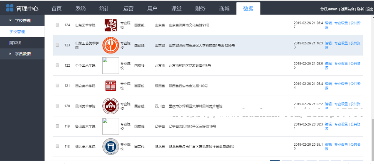Click the 退出 logout link

coord(369,9)
